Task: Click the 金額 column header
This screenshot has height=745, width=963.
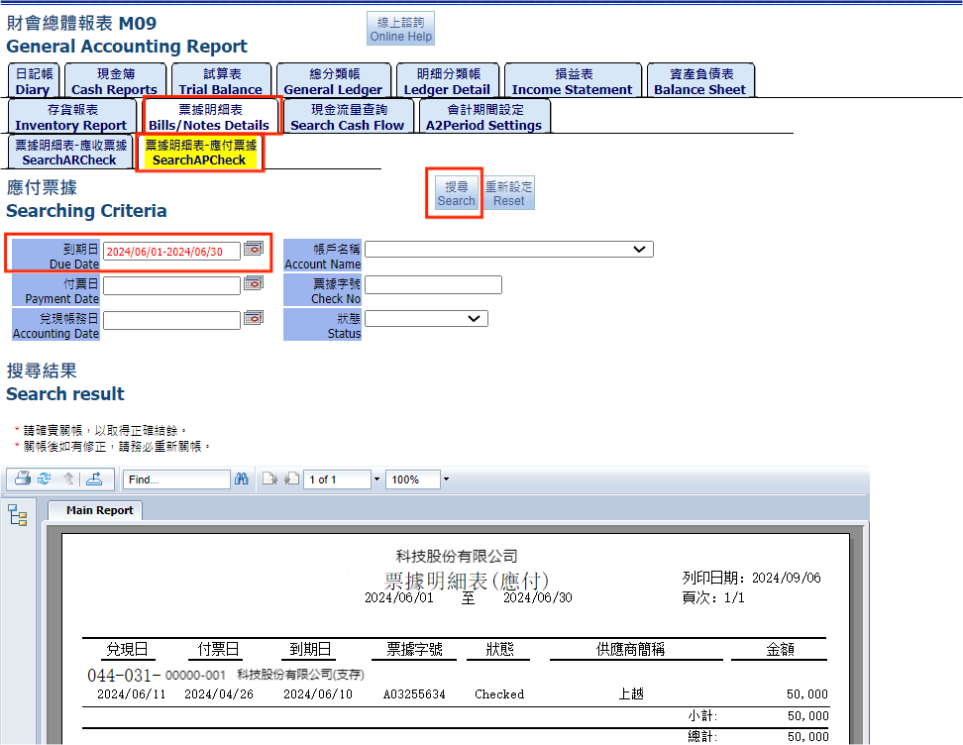Action: tap(780, 649)
